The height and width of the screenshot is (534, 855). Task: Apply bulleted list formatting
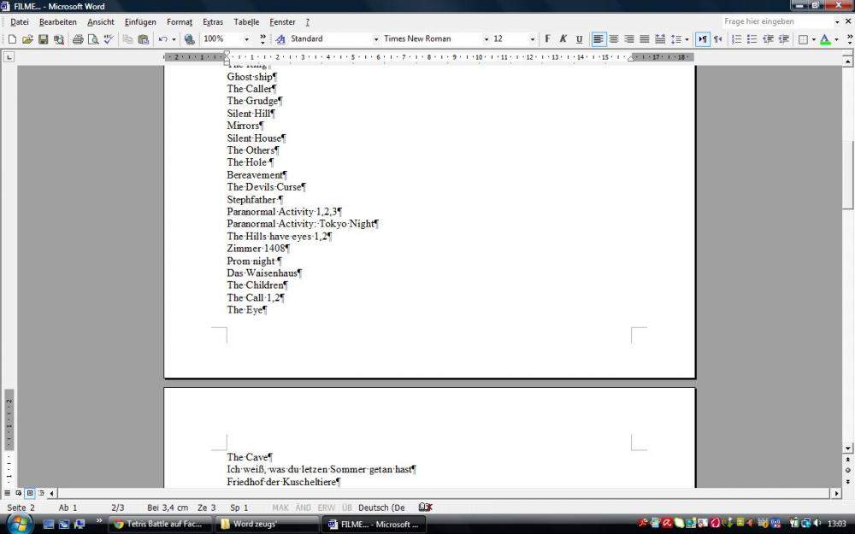[x=752, y=39]
